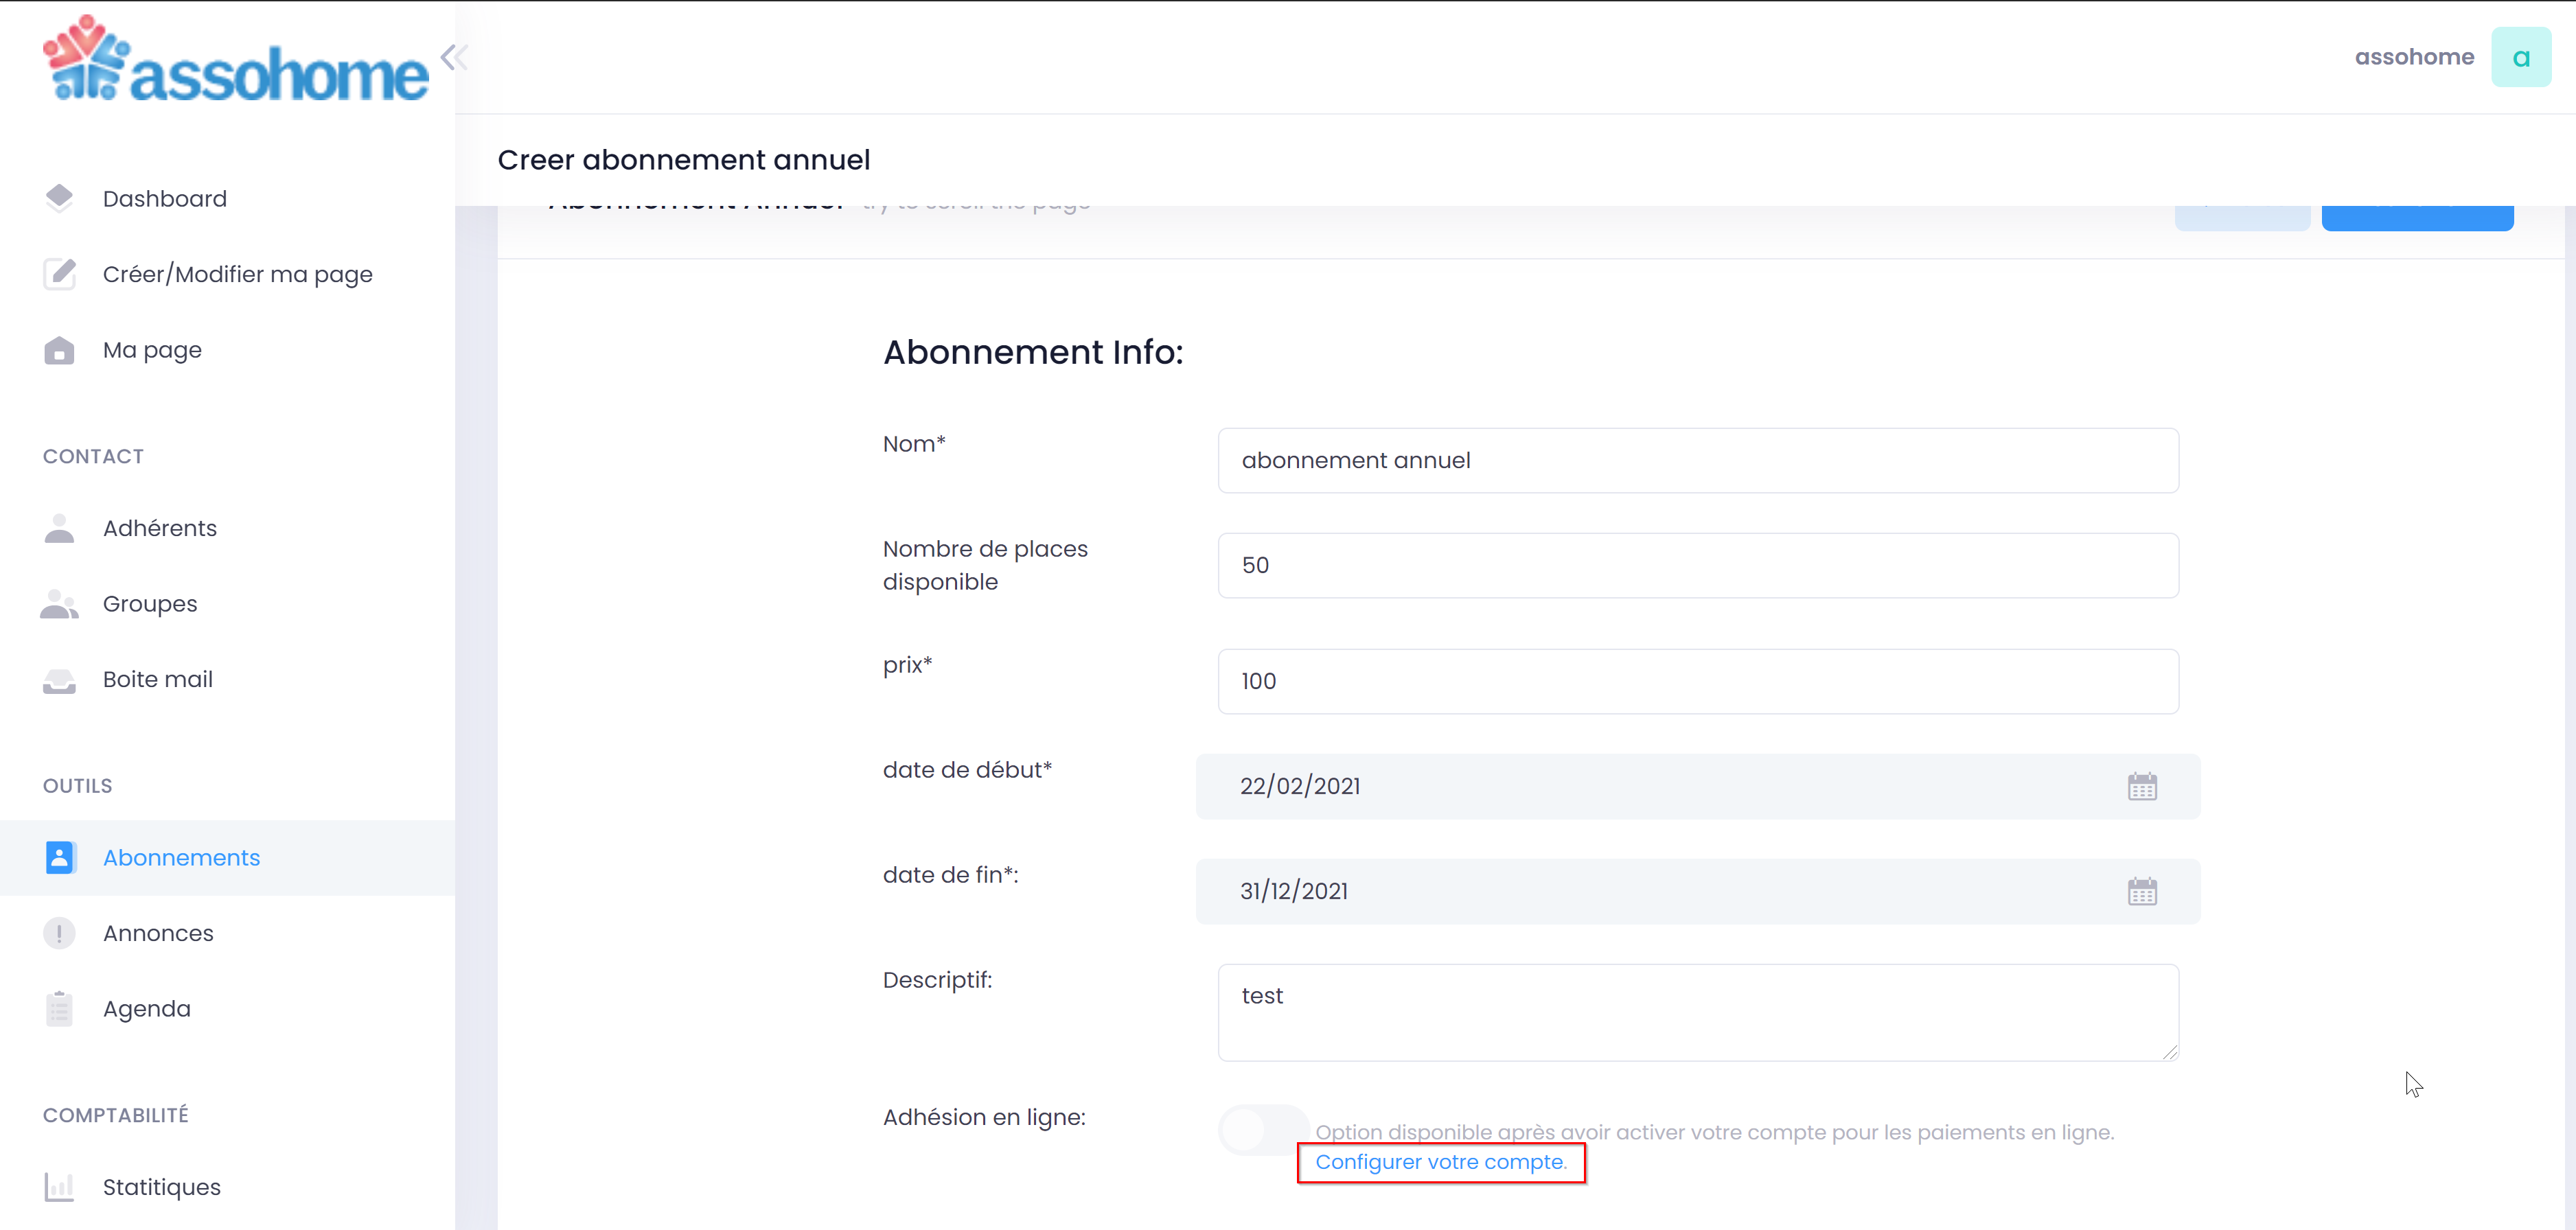Click the Boite mail inbox icon
Image resolution: width=2576 pixels, height=1230 pixels.
pyautogui.click(x=59, y=680)
